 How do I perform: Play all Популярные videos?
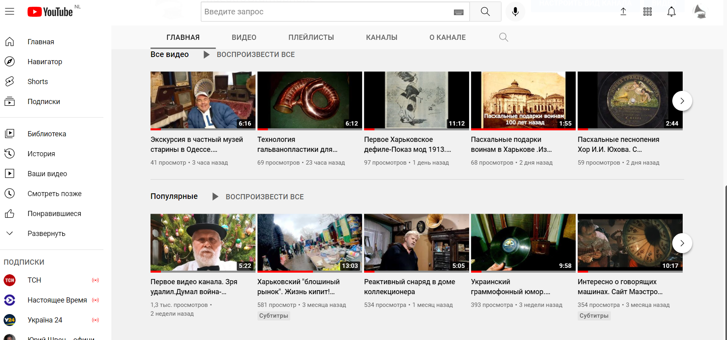258,197
